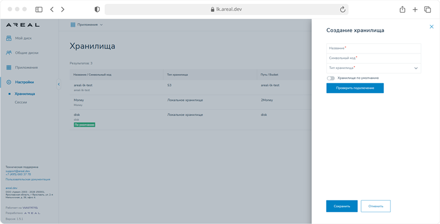
Task: Open a new tab with plus icon
Action: [415, 9]
